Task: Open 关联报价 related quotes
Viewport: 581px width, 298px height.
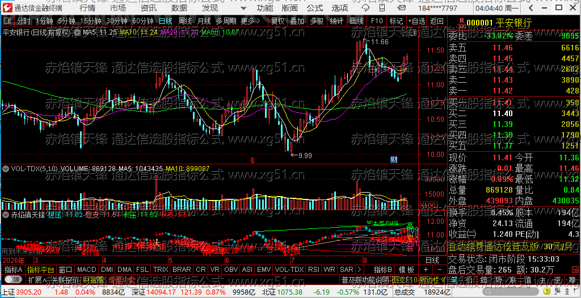Action: 65,280
